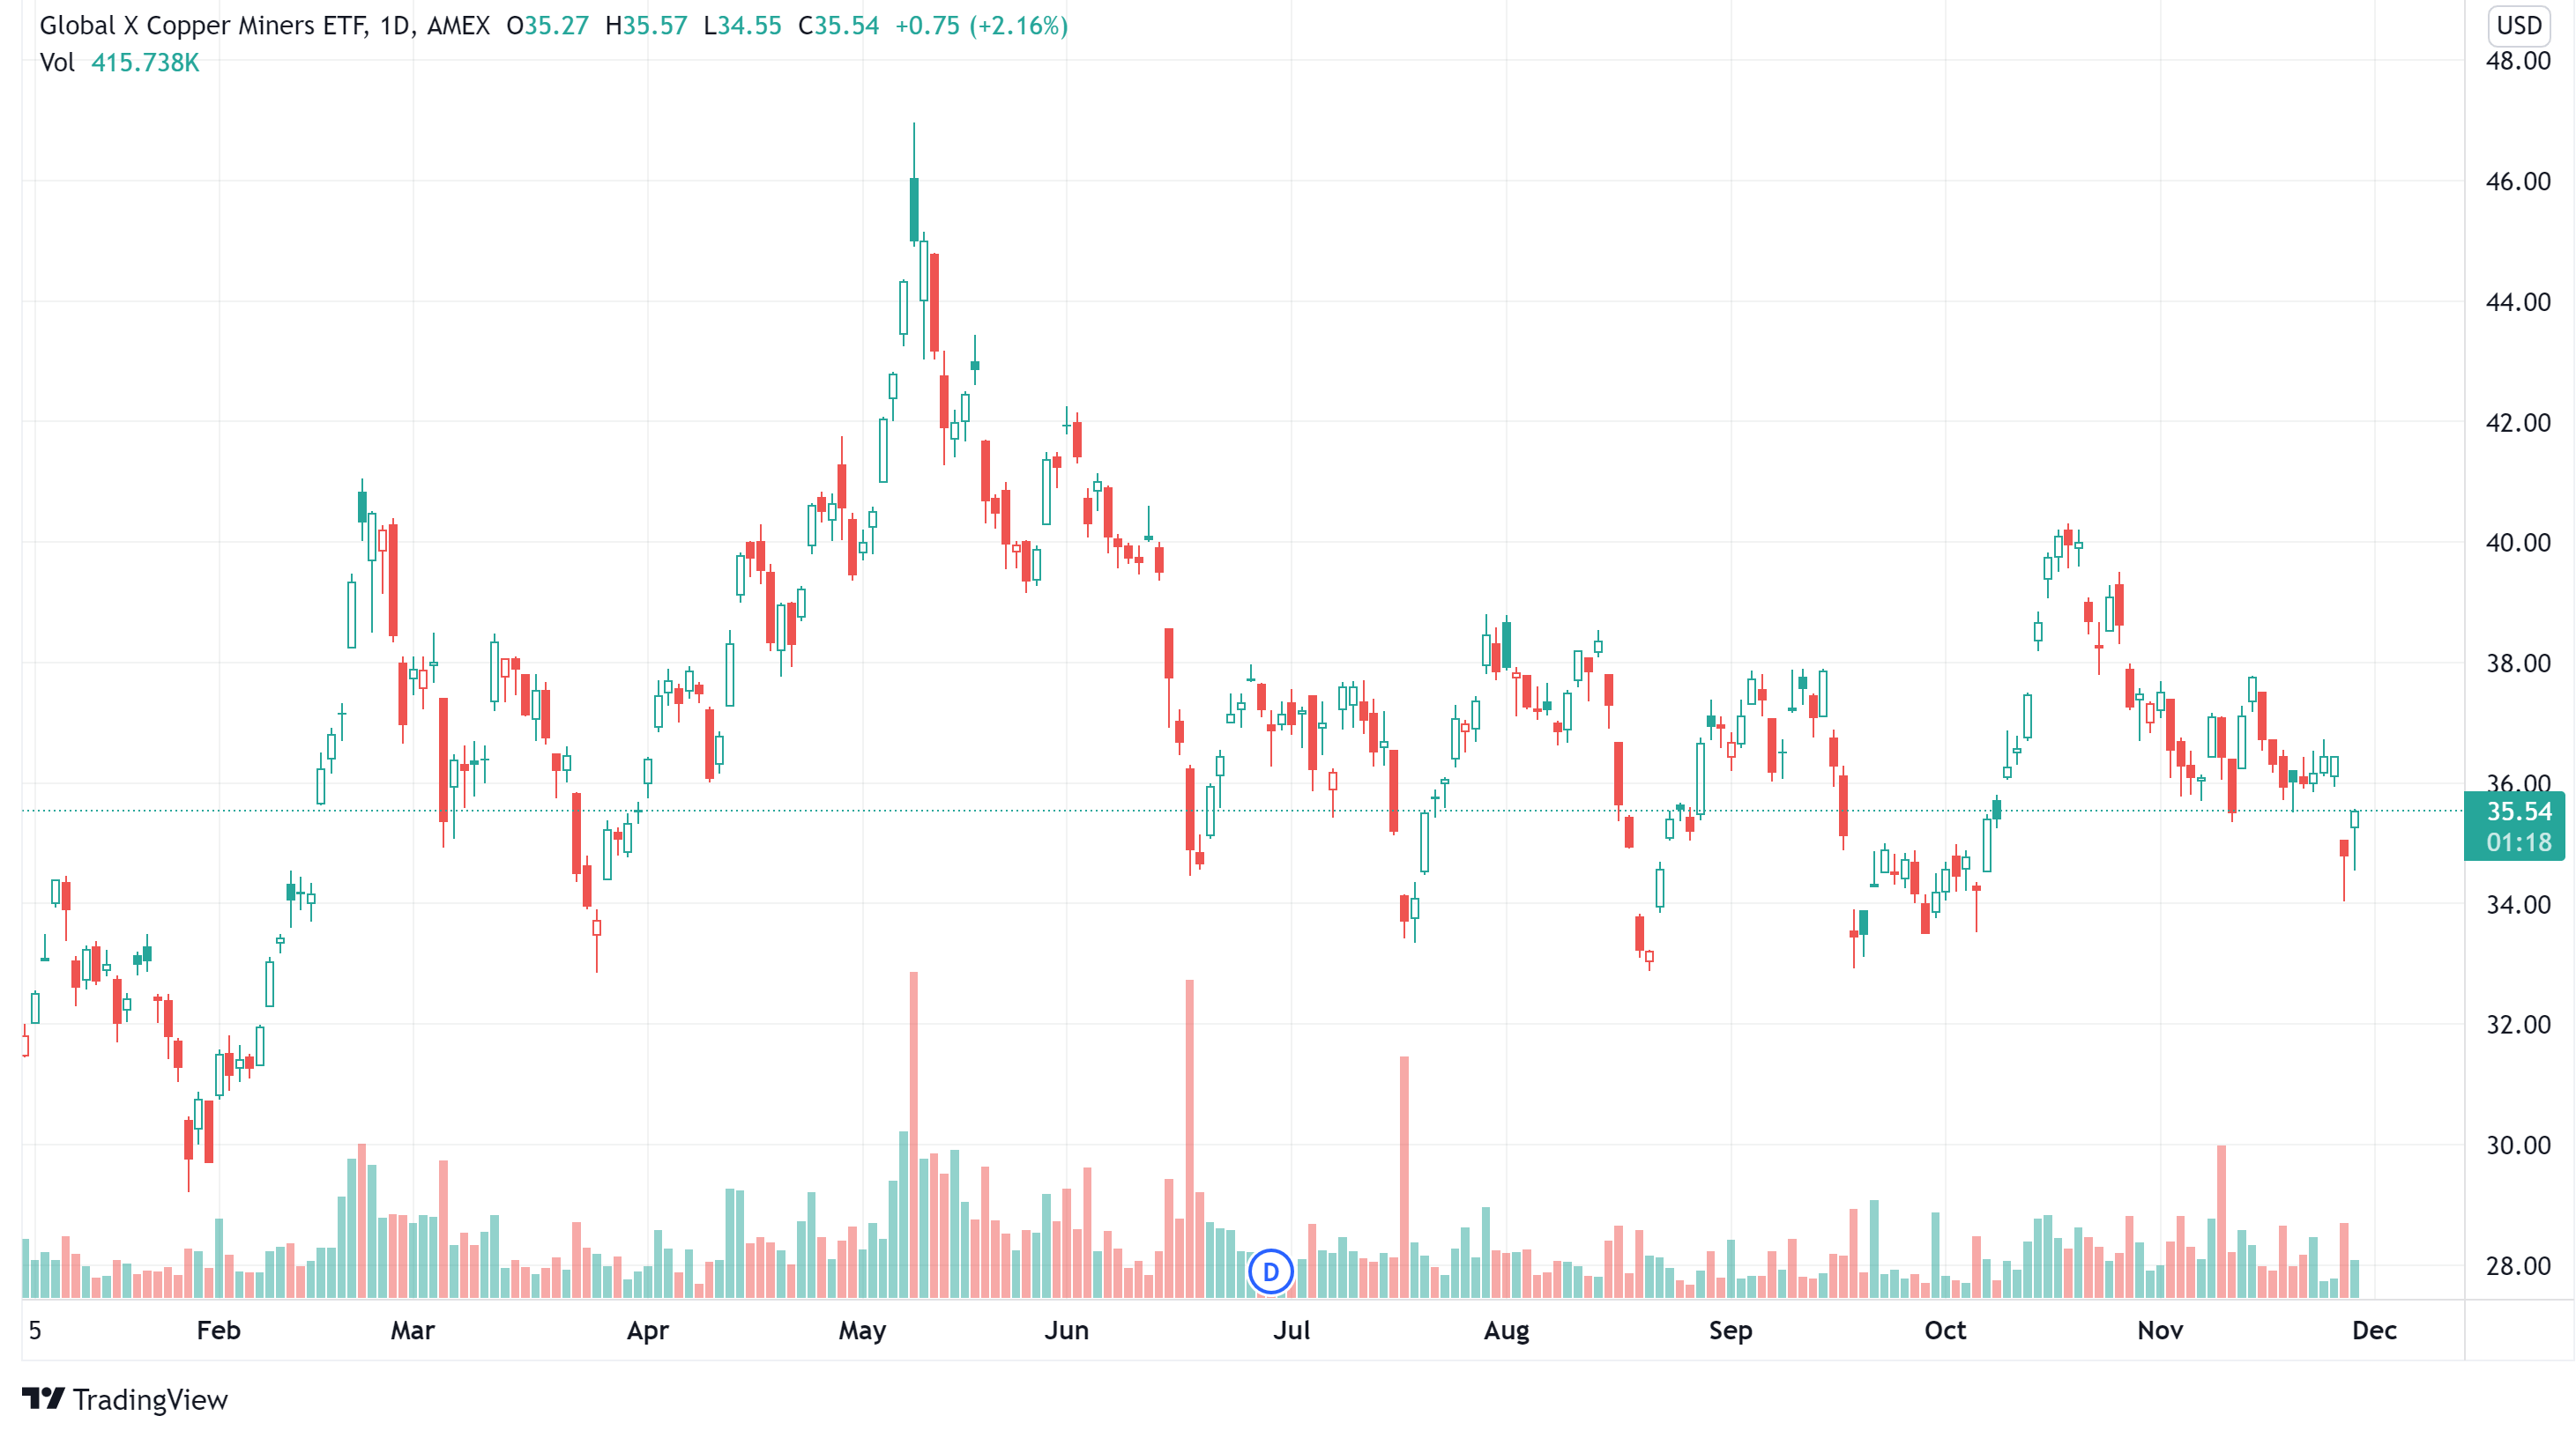Click the close value C35.54
Screen dimensions: 2576x1438
pos(838,25)
